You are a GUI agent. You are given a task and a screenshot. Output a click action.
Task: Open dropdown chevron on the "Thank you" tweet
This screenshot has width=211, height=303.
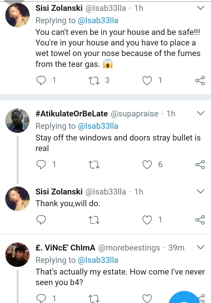201,192
